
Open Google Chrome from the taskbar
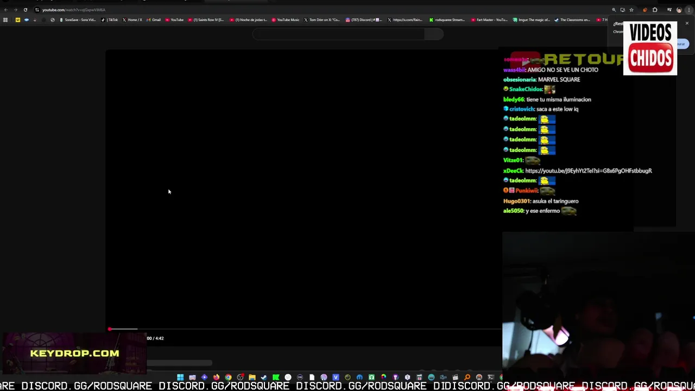coord(228,377)
